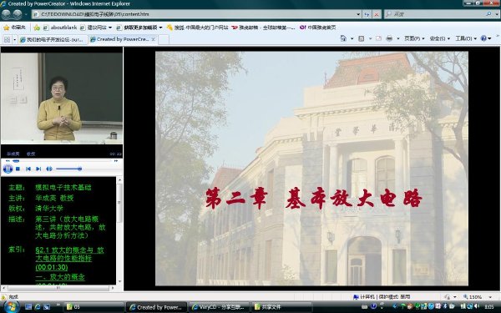Open the 搜狐 portal favorites link

[x=197, y=28]
